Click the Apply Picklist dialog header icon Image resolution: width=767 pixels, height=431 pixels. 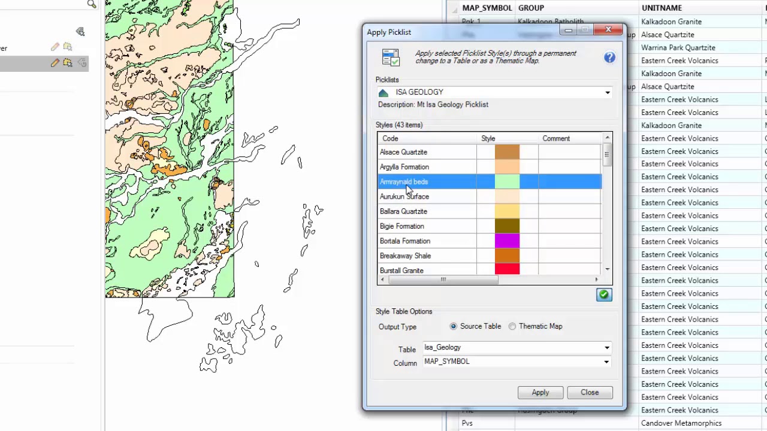click(391, 57)
